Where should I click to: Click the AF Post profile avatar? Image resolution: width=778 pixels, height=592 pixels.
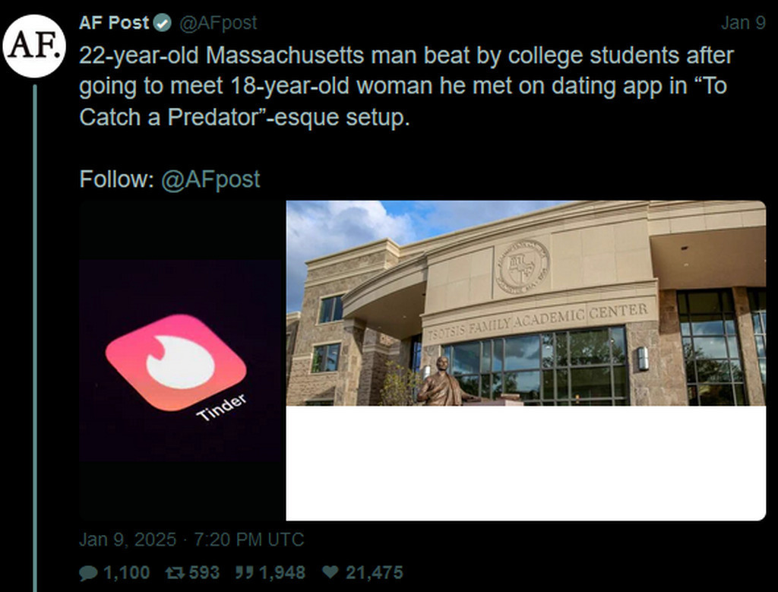click(34, 46)
